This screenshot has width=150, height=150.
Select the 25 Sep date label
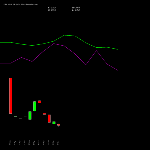(x=43, y=143)
